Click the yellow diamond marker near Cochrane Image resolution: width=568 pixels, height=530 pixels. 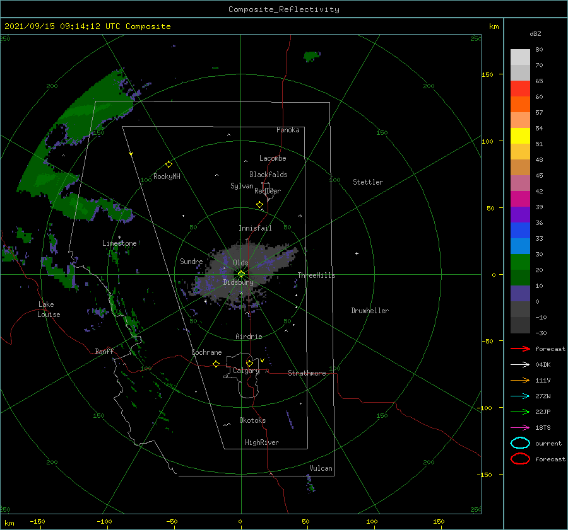(216, 364)
